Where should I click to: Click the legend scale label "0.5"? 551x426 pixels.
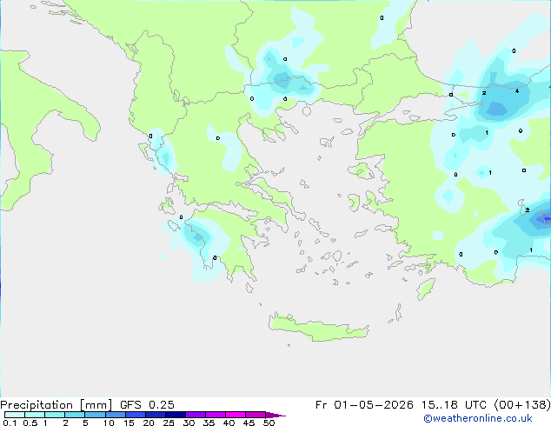pyautogui.click(x=30, y=423)
